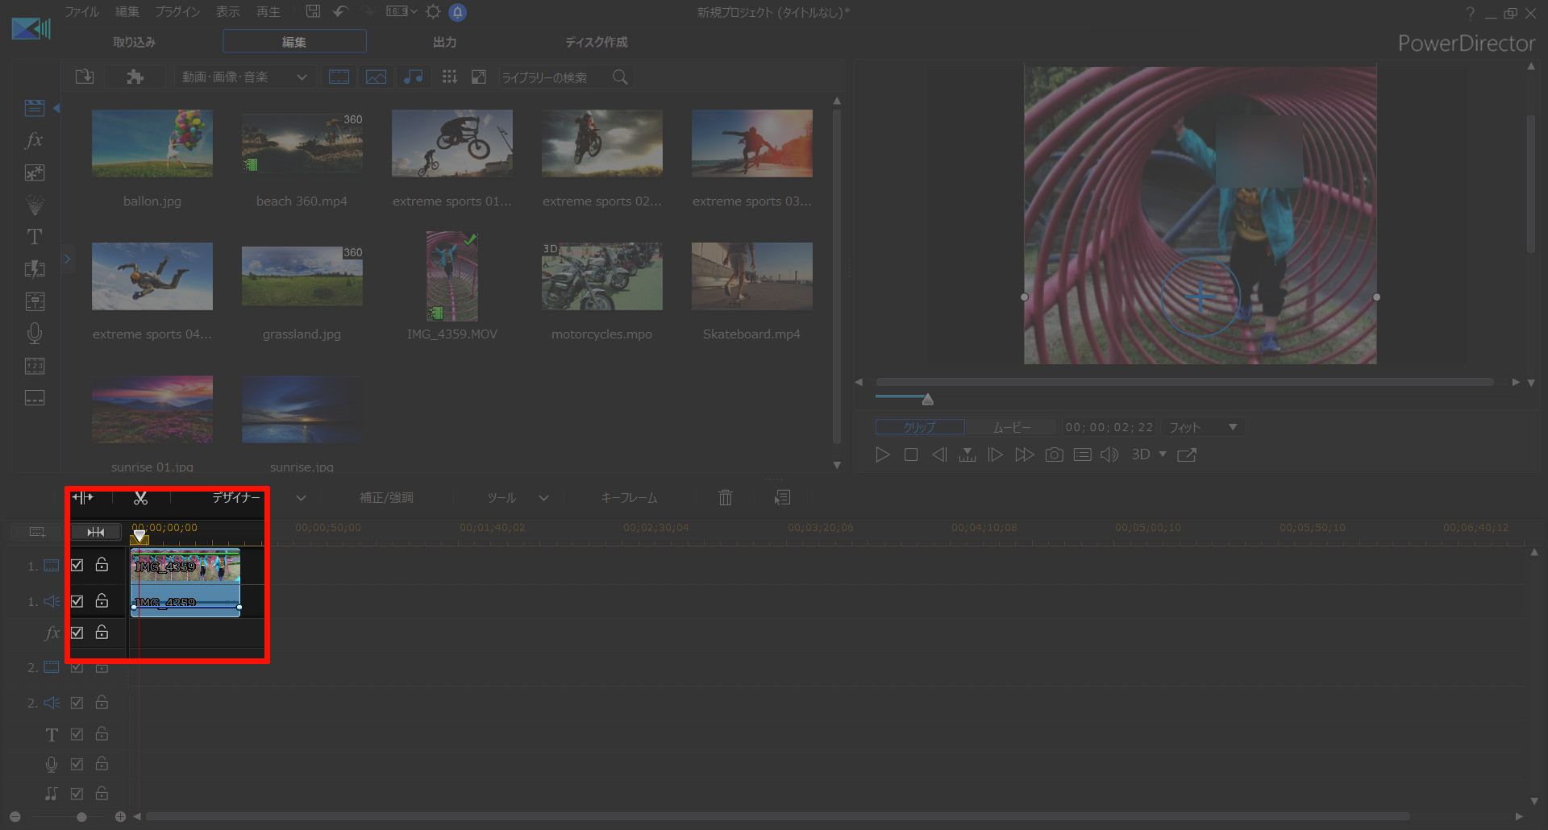Open the 3D mode dropdown arrow

click(x=1163, y=454)
